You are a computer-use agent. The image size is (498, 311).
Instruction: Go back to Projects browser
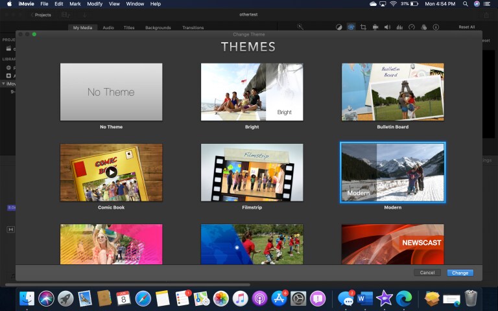41,15
